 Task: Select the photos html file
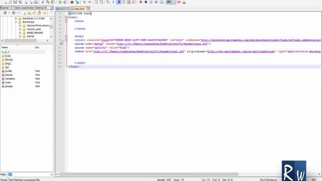[x=9, y=75]
